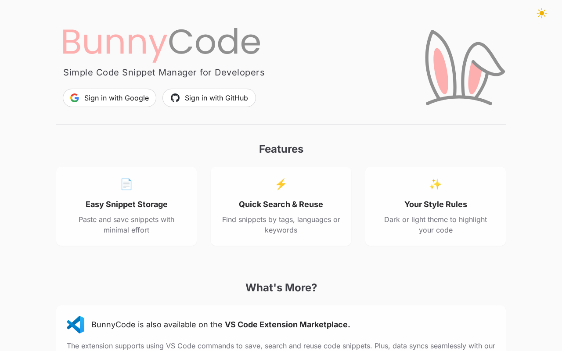Click the Simple Code Snippet Manager tagline
Image resolution: width=562 pixels, height=351 pixels.
point(164,72)
